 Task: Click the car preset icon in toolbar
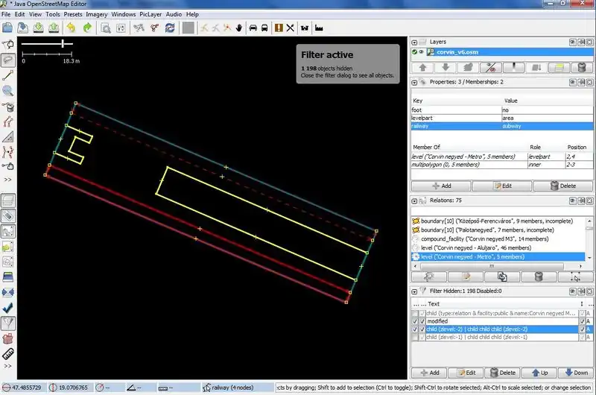click(253, 28)
